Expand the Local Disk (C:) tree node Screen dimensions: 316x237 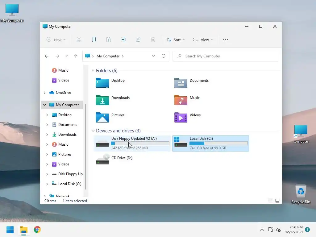pyautogui.click(x=47, y=184)
